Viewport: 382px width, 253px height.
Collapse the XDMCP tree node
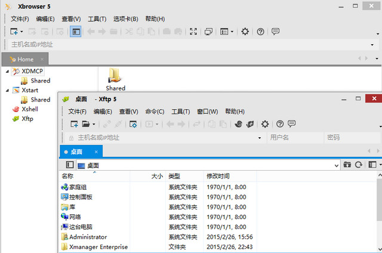(x=7, y=72)
